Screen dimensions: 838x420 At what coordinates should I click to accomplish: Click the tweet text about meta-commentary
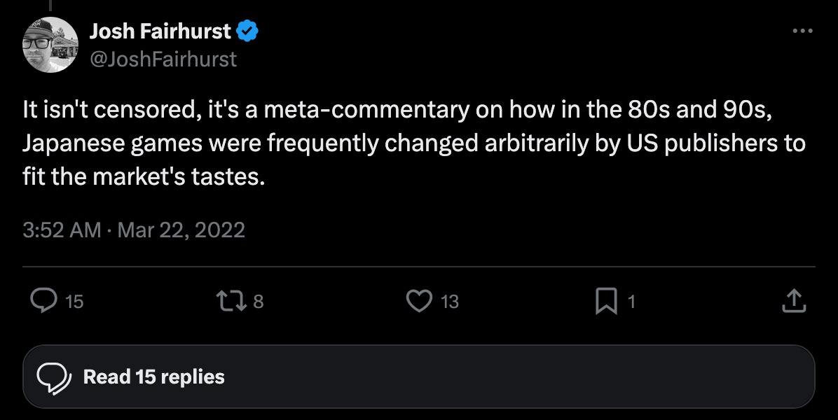pos(413,143)
